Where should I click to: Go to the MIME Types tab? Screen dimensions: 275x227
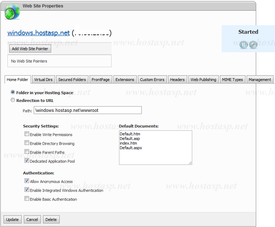click(232, 80)
